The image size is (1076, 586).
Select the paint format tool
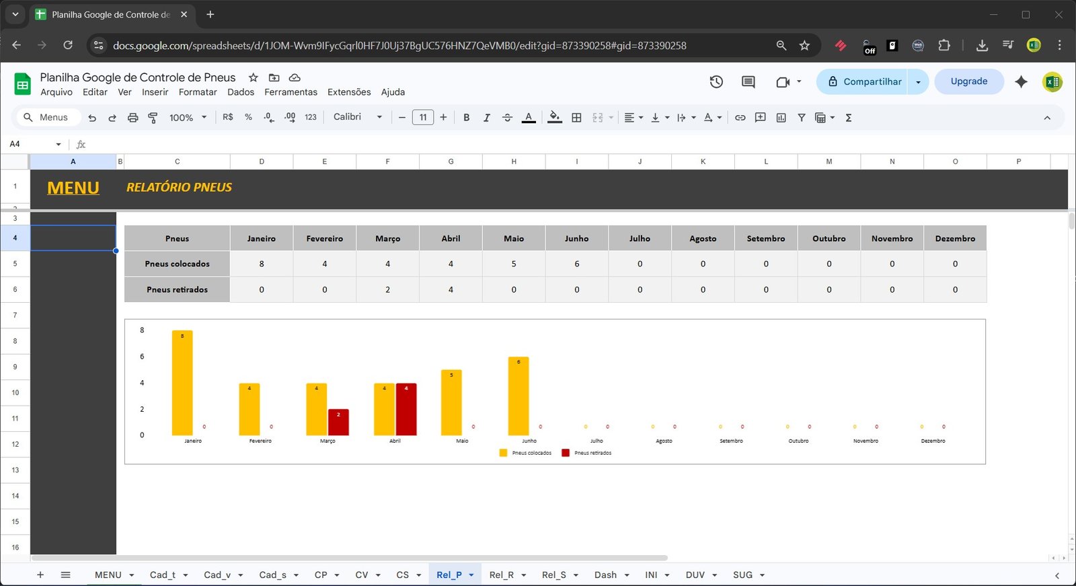[x=153, y=118]
